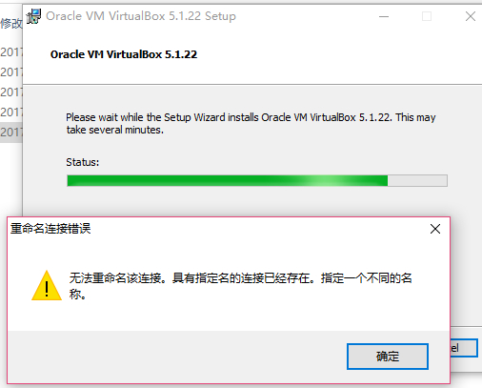The image size is (482, 388).
Task: Click the VirtualBox installer icon in title bar
Action: pos(33,16)
